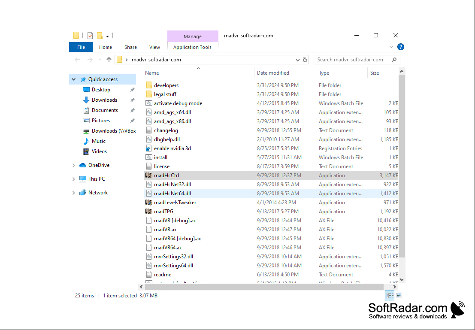The width and height of the screenshot is (475, 330).
Task: Sort by the Name column header
Action: click(152, 73)
